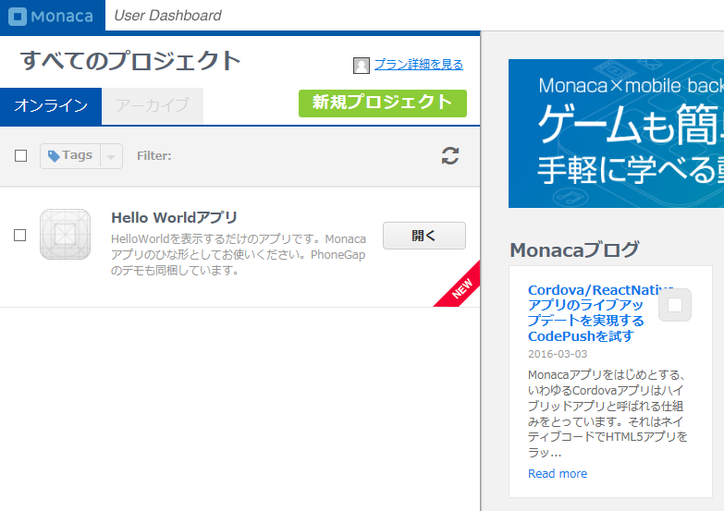Click the blog post thumbnail icon
The image size is (724, 511).
(675, 305)
